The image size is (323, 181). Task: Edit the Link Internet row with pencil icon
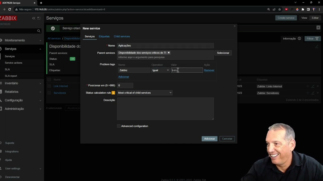[313, 86]
